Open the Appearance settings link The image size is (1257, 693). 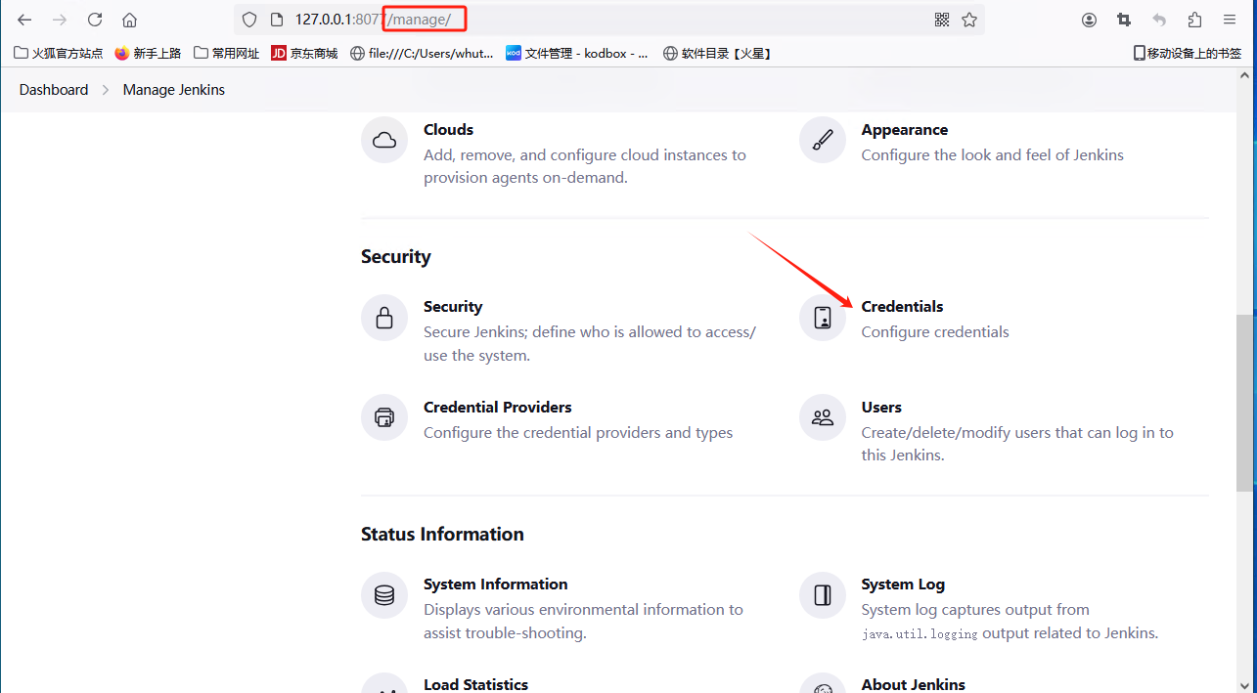pos(904,130)
